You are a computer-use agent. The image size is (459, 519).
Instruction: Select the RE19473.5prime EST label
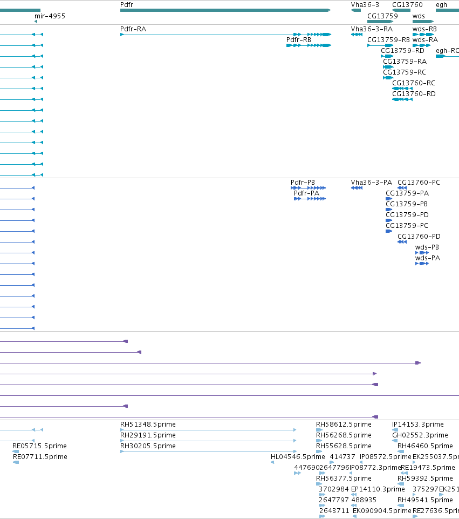tap(428, 468)
